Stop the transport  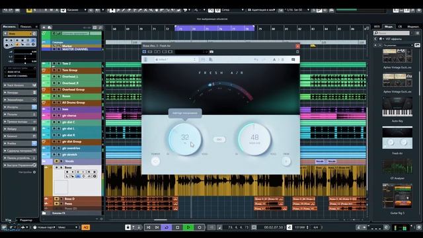point(177,227)
